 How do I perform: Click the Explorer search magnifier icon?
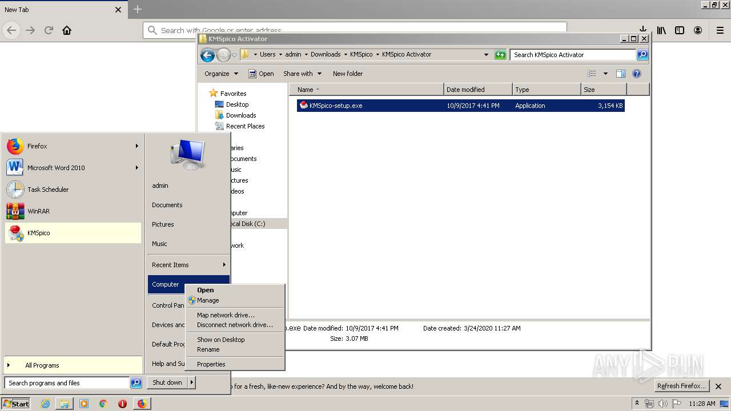point(642,55)
